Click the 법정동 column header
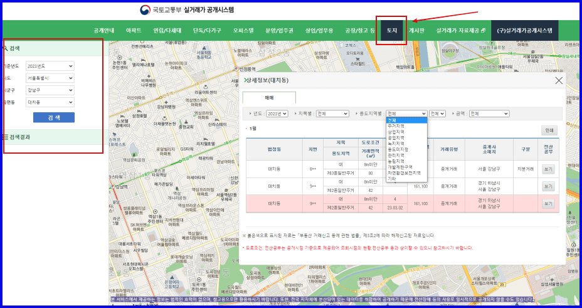 [x=274, y=149]
